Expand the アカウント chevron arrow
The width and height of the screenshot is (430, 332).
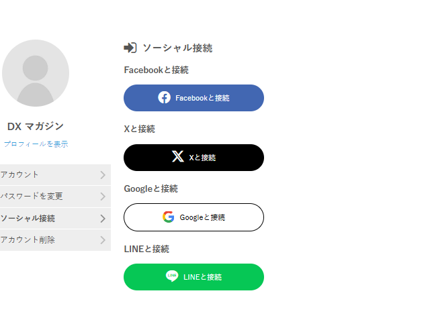point(103,175)
